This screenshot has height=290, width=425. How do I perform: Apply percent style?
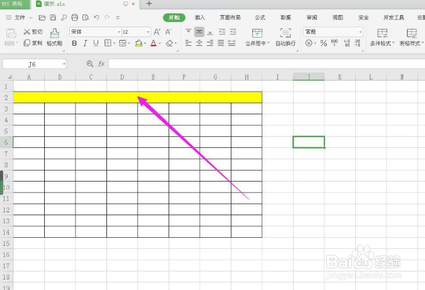[x=323, y=43]
